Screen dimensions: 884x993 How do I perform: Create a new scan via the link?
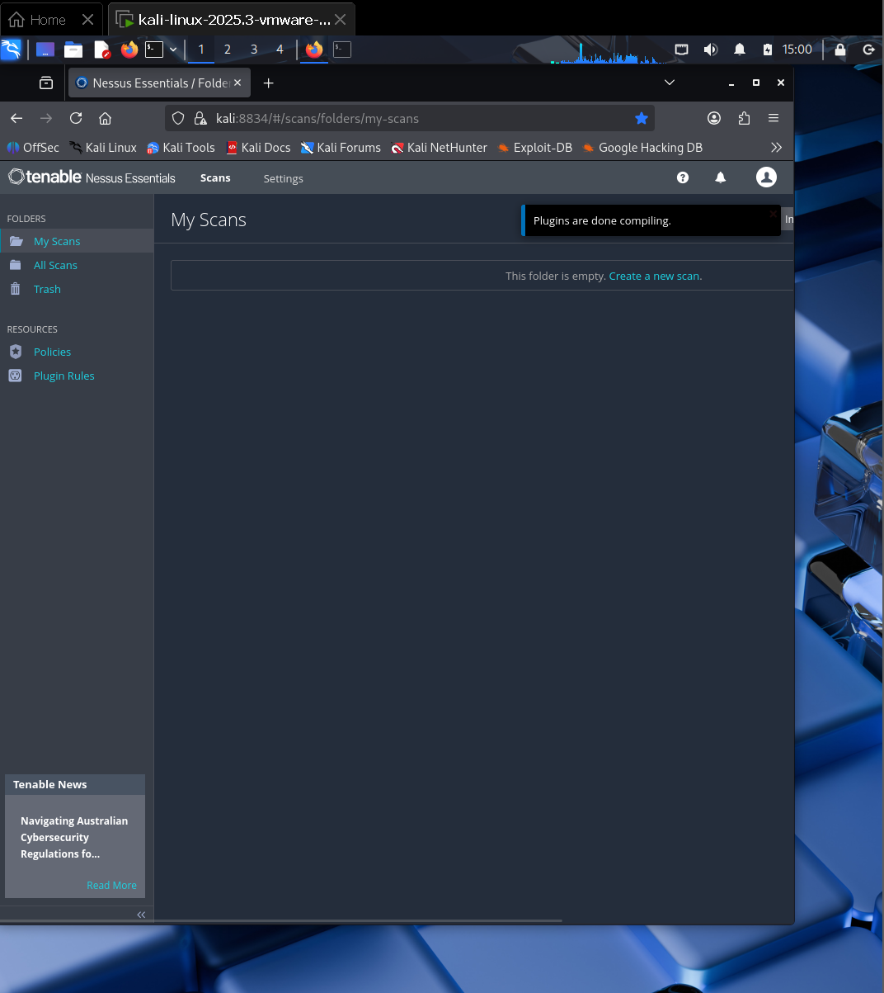pyautogui.click(x=655, y=276)
